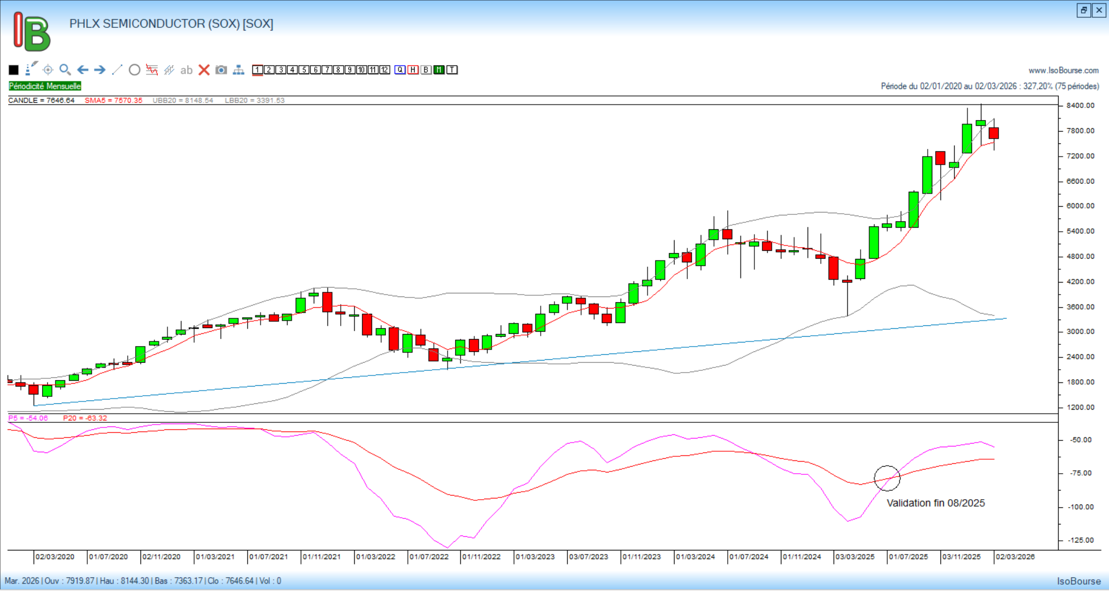The width and height of the screenshot is (1109, 591).
Task: Click the magnifying glass zoom tool
Action: [x=65, y=70]
